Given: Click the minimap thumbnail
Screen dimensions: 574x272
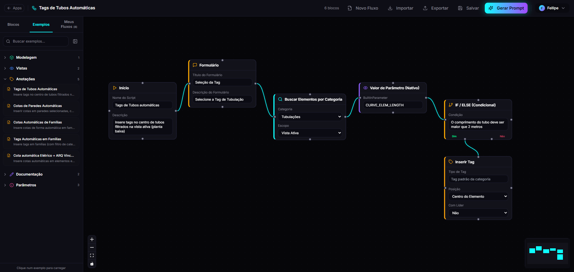Looking at the screenshot, I should pos(547,253).
